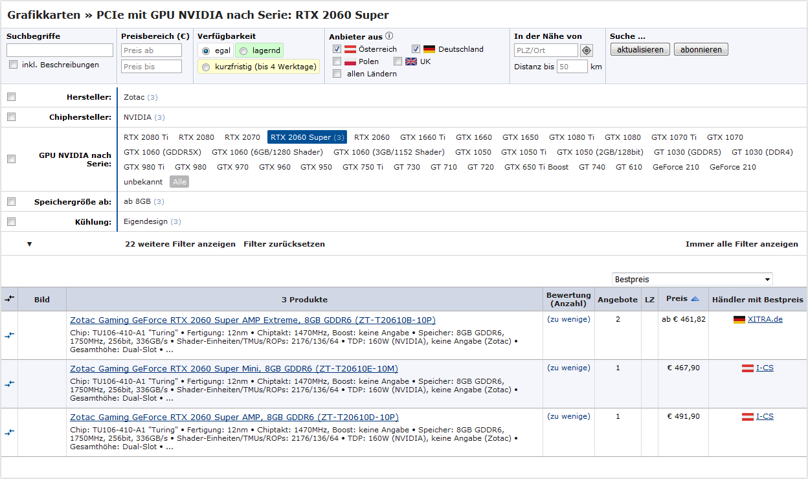Select the GeForce 210 filter after GT 610
The height and width of the screenshot is (479, 808).
pyautogui.click(x=675, y=167)
